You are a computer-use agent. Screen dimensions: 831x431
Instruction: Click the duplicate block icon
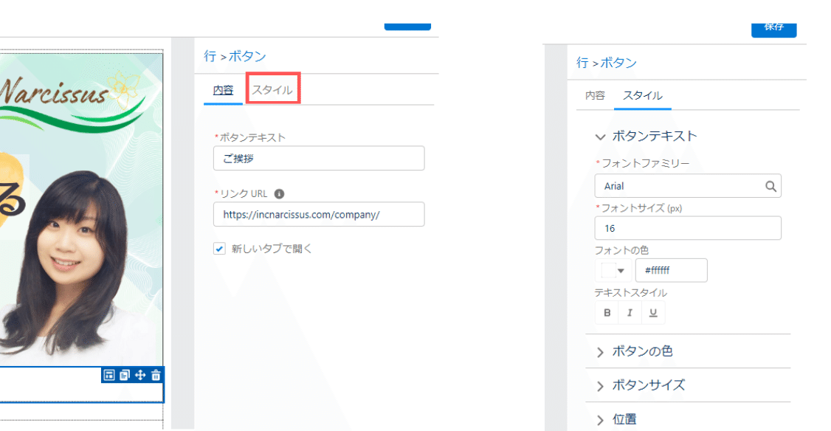(125, 376)
